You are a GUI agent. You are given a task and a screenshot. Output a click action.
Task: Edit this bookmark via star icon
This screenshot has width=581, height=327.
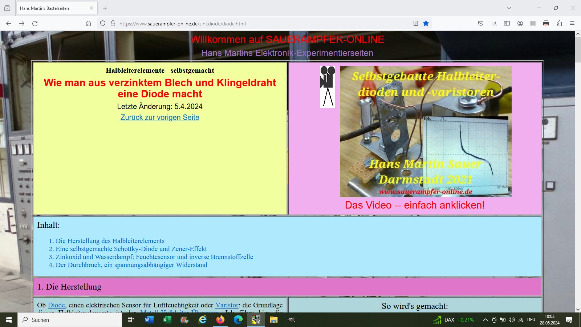(x=426, y=23)
